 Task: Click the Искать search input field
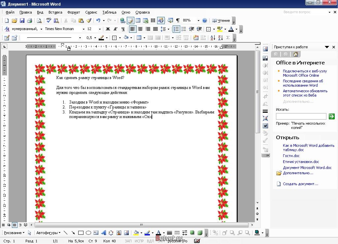click(301, 116)
